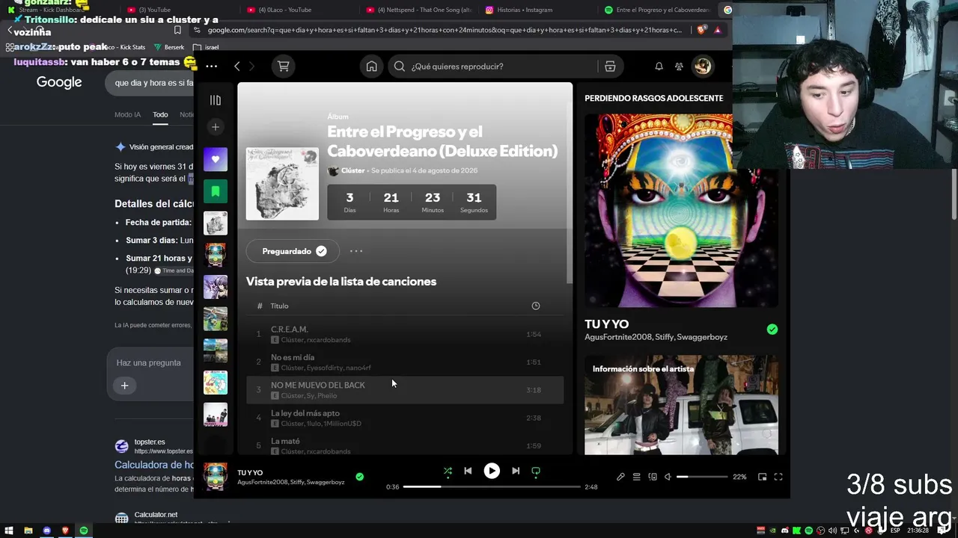Expand Your Library in Spotify sidebar
Image resolution: width=958 pixels, height=538 pixels.
(x=216, y=100)
